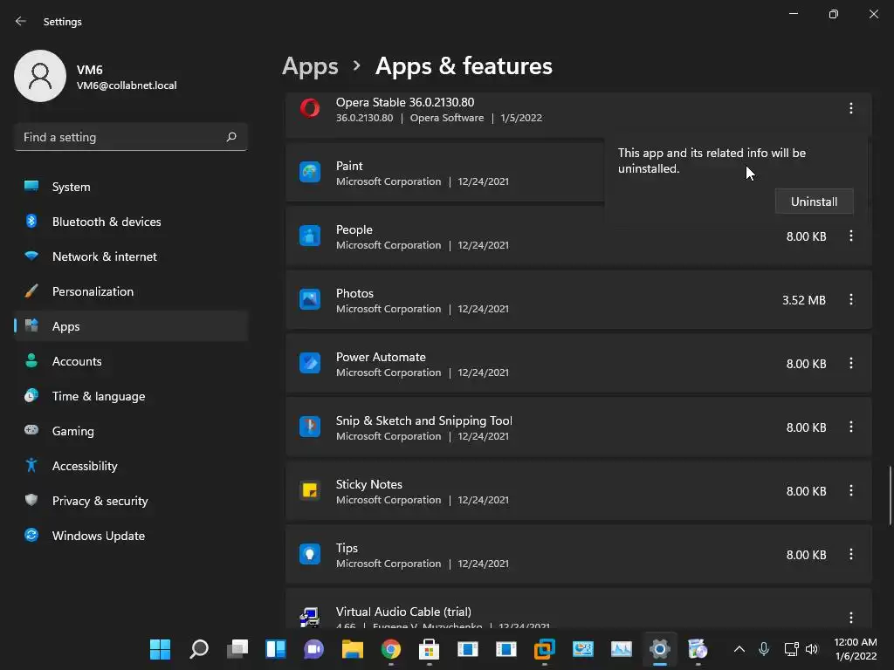Open Accounts settings

pos(131,361)
